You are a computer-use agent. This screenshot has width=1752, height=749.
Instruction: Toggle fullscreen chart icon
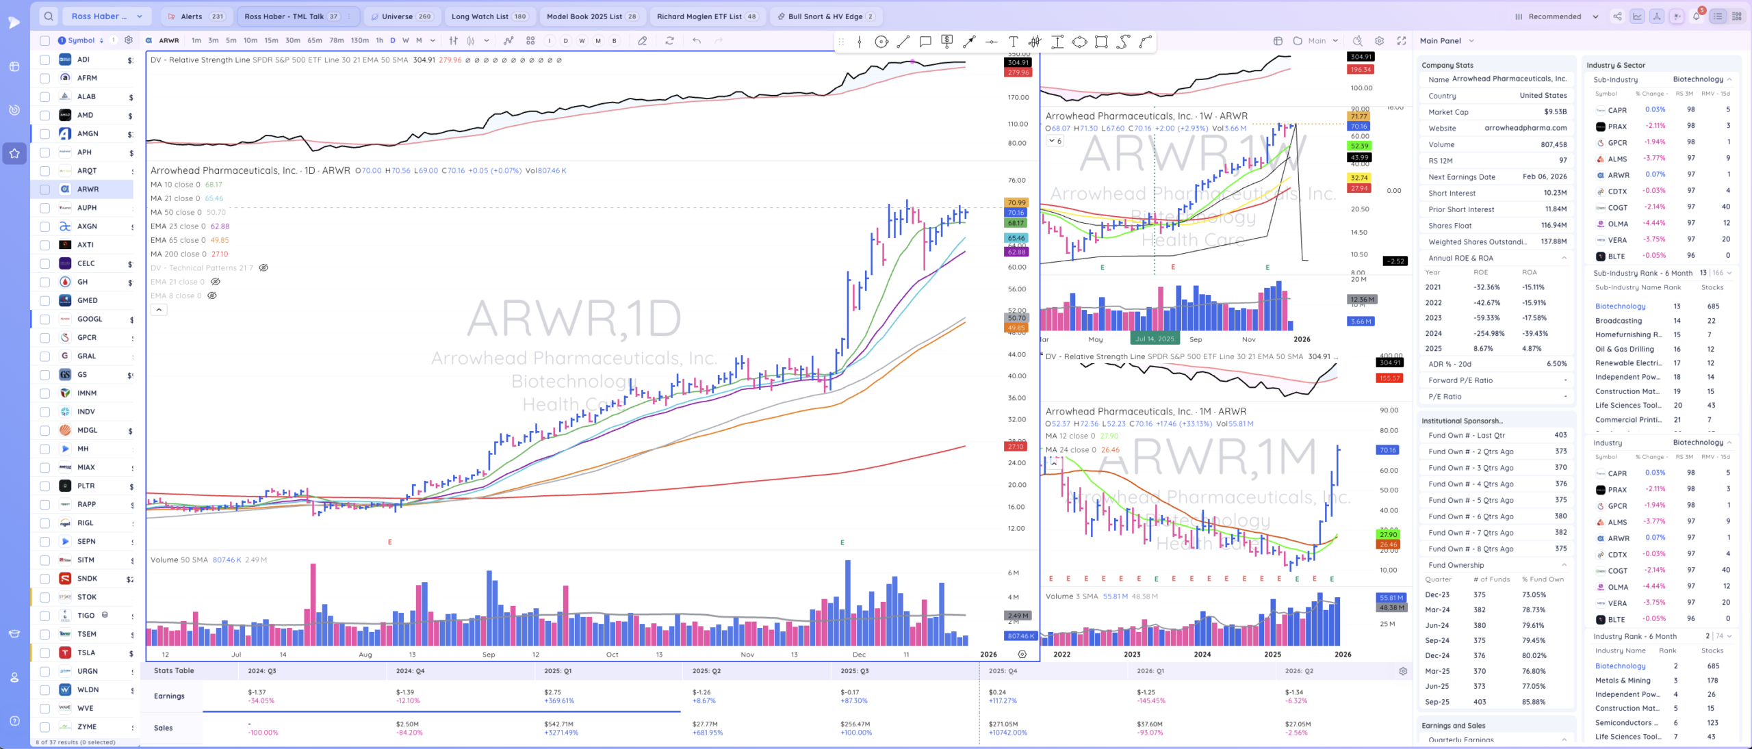pyautogui.click(x=1402, y=40)
